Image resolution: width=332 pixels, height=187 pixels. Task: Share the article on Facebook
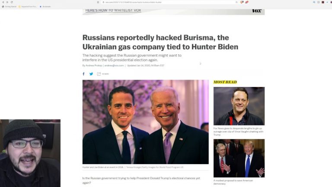[83, 74]
